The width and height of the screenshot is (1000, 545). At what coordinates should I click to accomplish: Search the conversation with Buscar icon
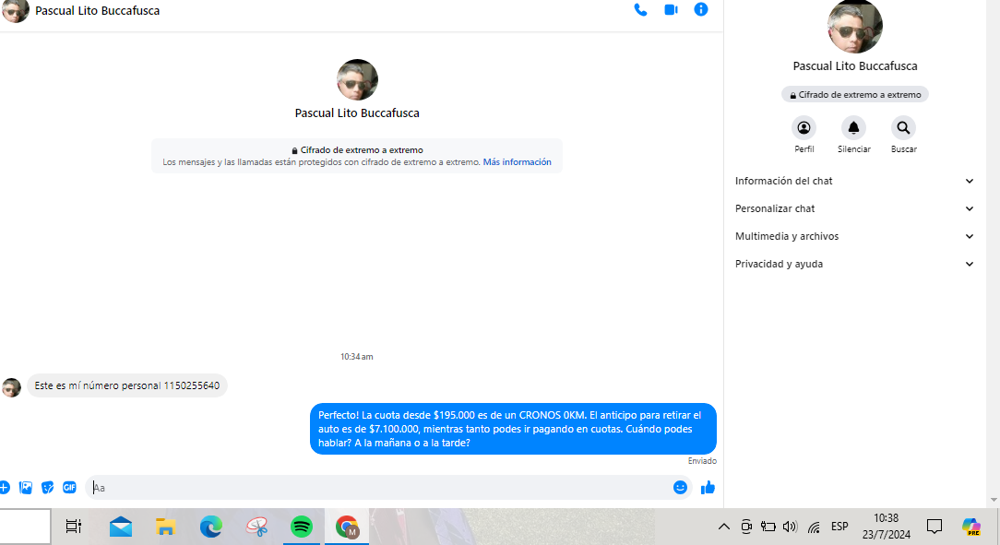pyautogui.click(x=903, y=128)
